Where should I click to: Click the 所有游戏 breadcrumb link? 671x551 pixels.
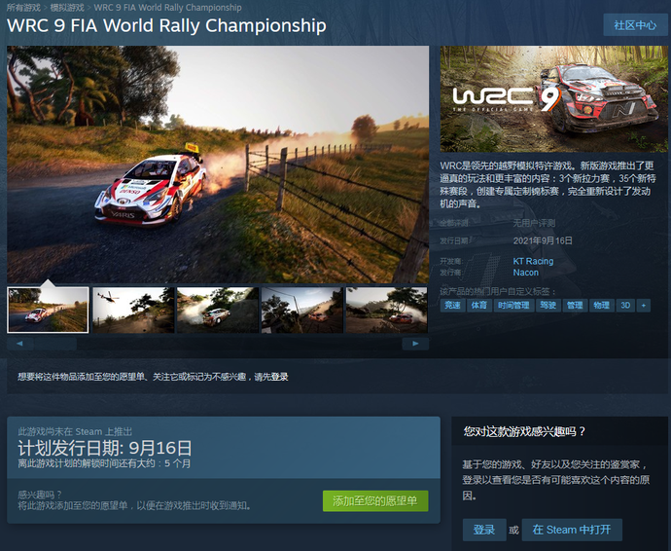click(23, 7)
